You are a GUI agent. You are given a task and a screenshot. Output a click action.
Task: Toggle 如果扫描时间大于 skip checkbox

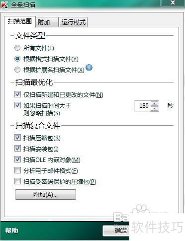point(17,105)
